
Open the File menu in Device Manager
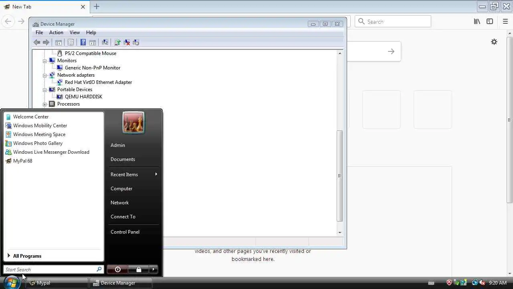(x=39, y=33)
